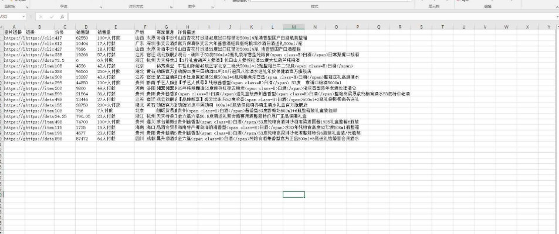
Task: Click the active cell M30 with green border
Action: coord(294,195)
